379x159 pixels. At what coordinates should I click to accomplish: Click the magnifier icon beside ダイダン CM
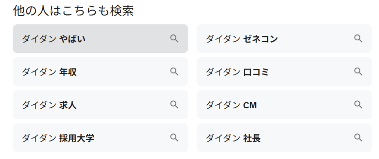tap(358, 105)
